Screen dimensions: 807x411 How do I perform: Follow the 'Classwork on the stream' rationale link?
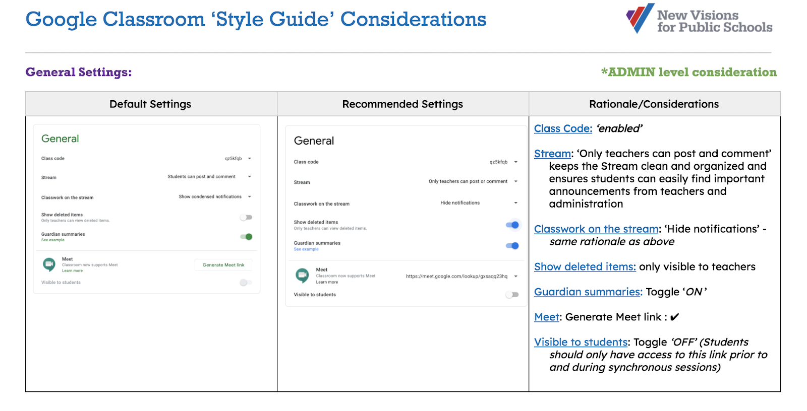(596, 229)
